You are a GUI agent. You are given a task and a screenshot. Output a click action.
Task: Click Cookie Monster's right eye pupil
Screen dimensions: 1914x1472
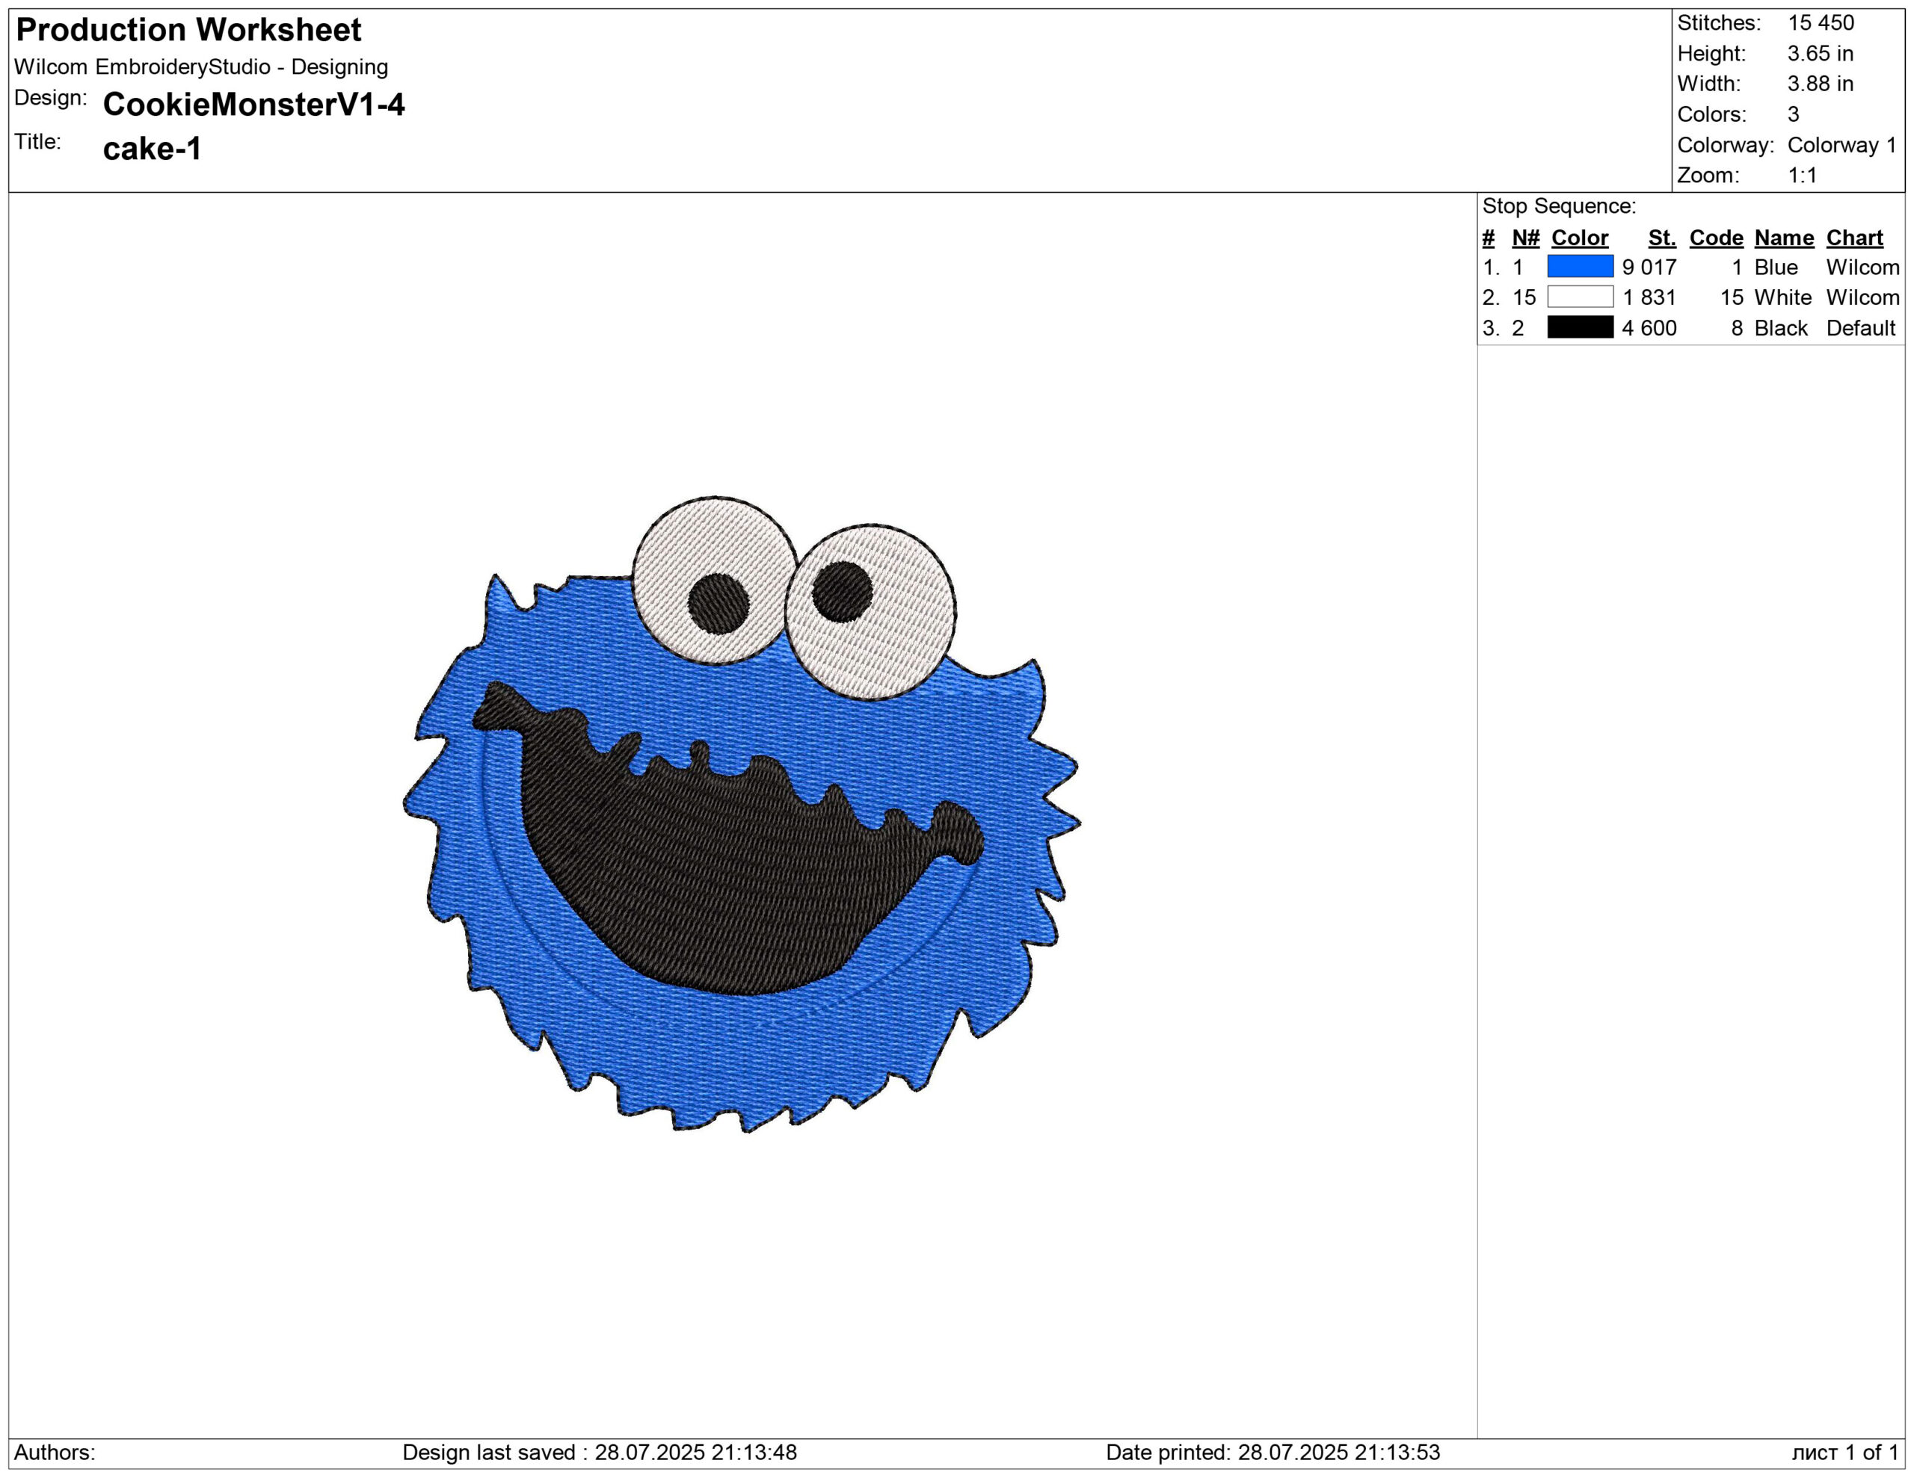pyautogui.click(x=841, y=592)
